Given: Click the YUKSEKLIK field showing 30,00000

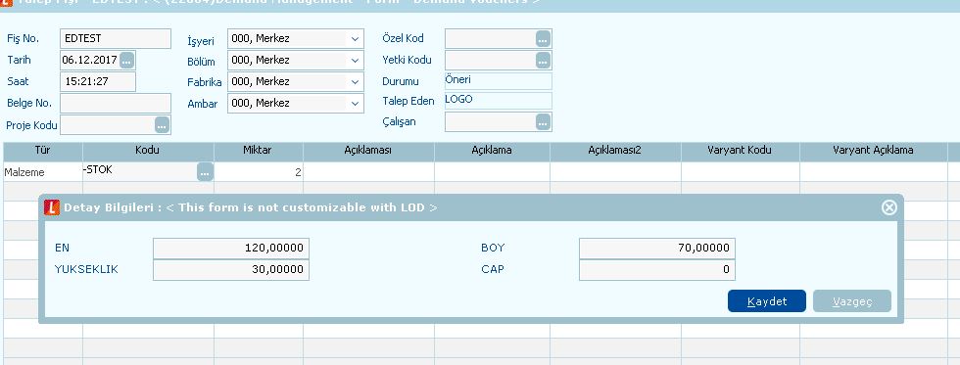Looking at the screenshot, I should pos(231,270).
